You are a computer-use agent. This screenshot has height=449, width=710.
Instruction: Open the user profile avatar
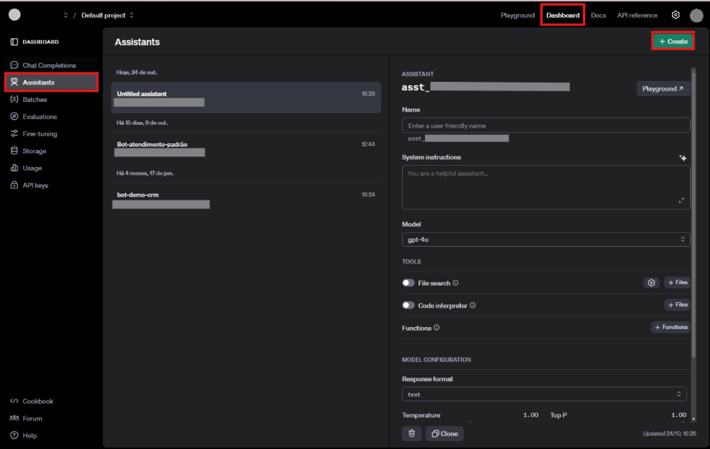(x=696, y=15)
